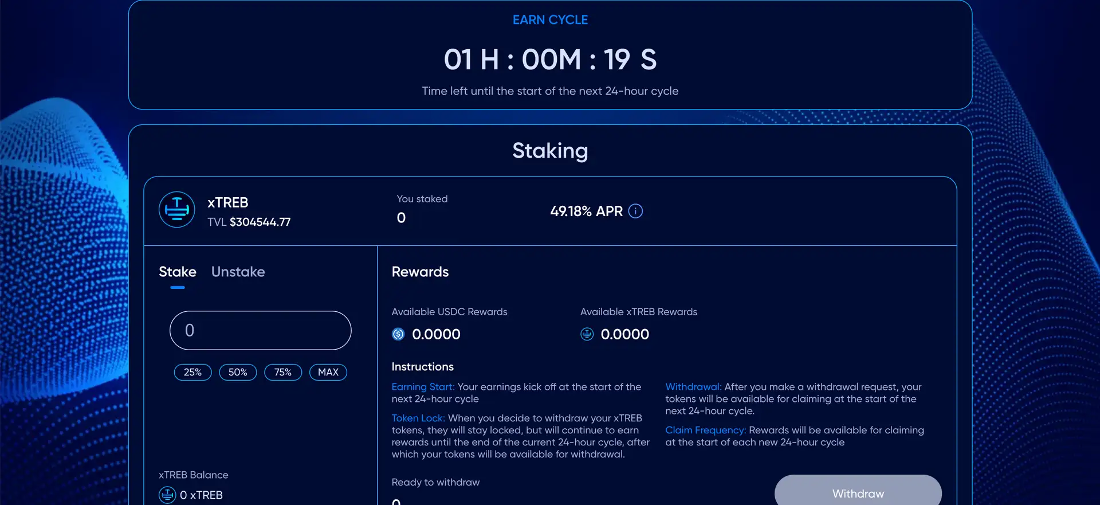This screenshot has height=505, width=1100.
Task: Click the USDC rewards coin icon
Action: pyautogui.click(x=398, y=334)
